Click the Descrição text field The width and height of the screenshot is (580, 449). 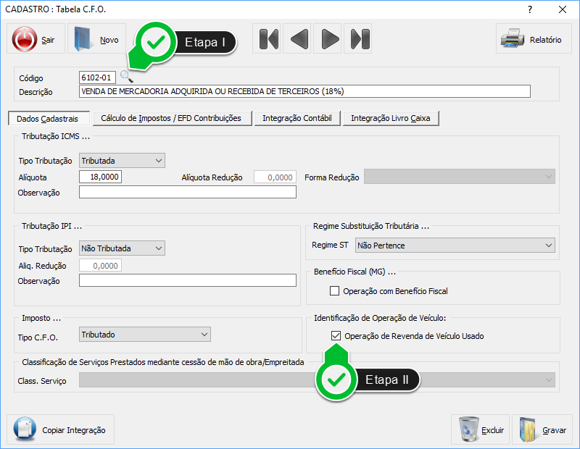(x=304, y=92)
